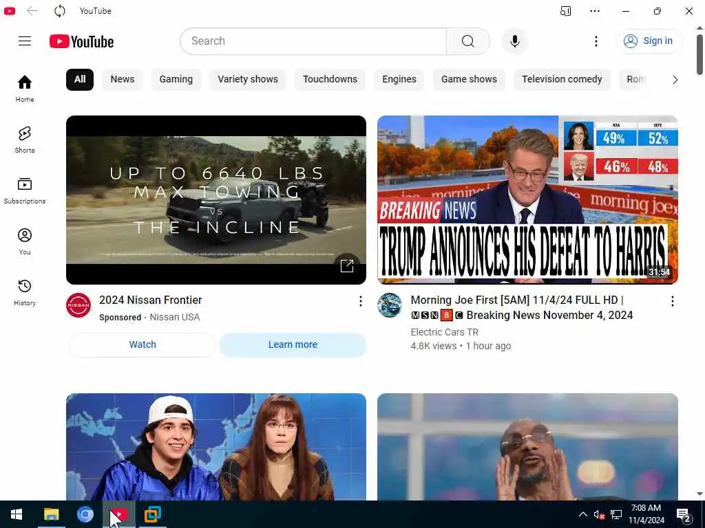Image resolution: width=705 pixels, height=528 pixels.
Task: Click Learn more on Nissan ad
Action: [x=293, y=345]
